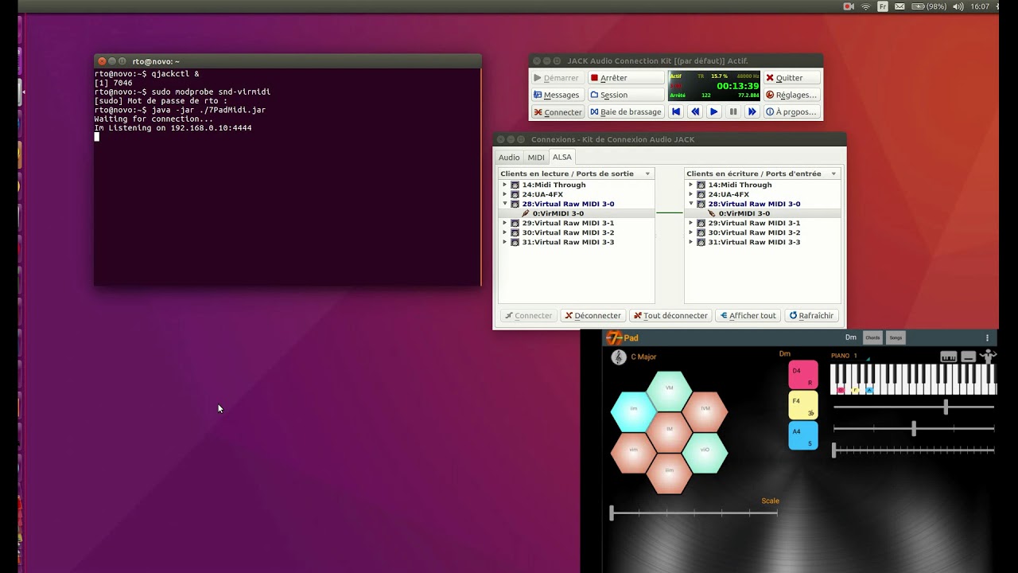Toggle the Connecter window button in JACK toolbar
Screen dimensions: 1018x573
tap(558, 112)
